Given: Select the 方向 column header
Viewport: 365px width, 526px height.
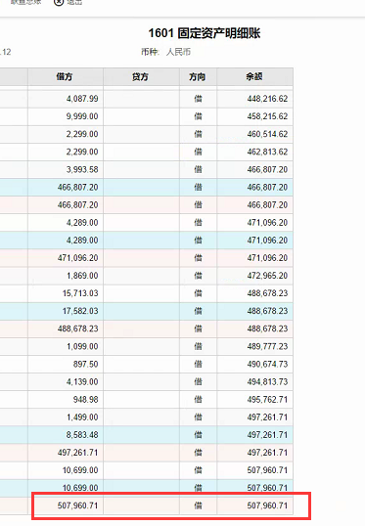Looking at the screenshot, I should (x=198, y=77).
